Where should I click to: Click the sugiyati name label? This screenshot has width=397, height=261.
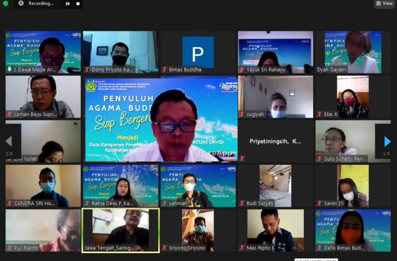256,114
